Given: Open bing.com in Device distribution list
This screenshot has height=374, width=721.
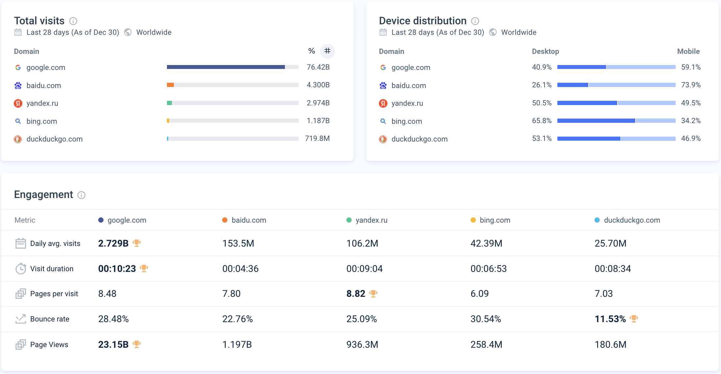Looking at the screenshot, I should pos(407,121).
